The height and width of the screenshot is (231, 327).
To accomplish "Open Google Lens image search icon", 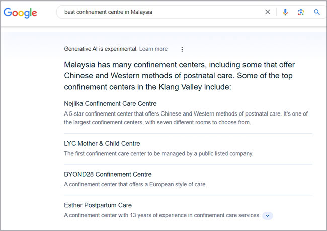I will point(301,12).
